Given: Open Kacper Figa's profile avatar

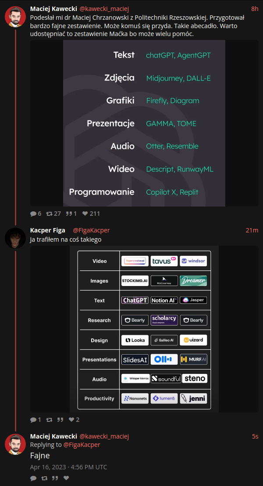Looking at the screenshot, I should pyautogui.click(x=15, y=238).
